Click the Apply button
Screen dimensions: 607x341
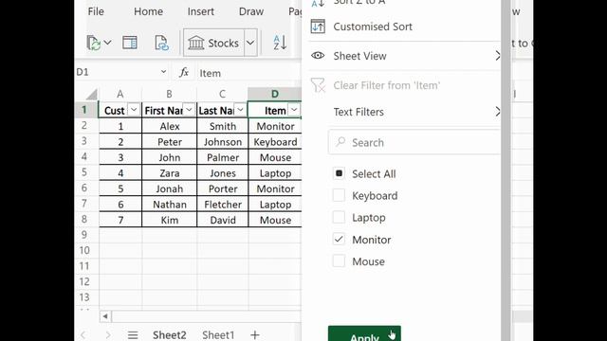tap(364, 333)
